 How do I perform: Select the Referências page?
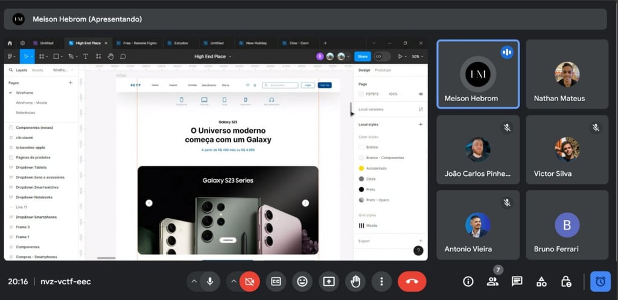pos(25,113)
